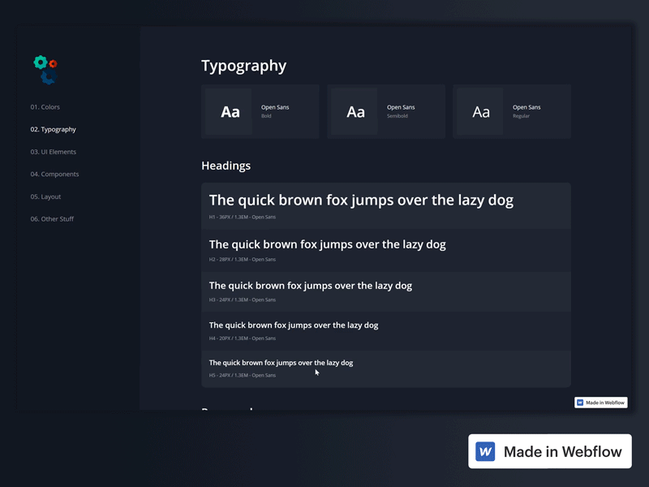The height and width of the screenshot is (487, 649).
Task: Click the red gear in the sidebar logo
Action: coord(53,63)
